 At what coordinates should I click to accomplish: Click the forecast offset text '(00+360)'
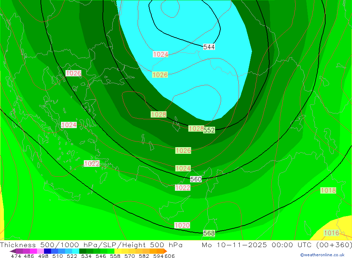coord(334,245)
